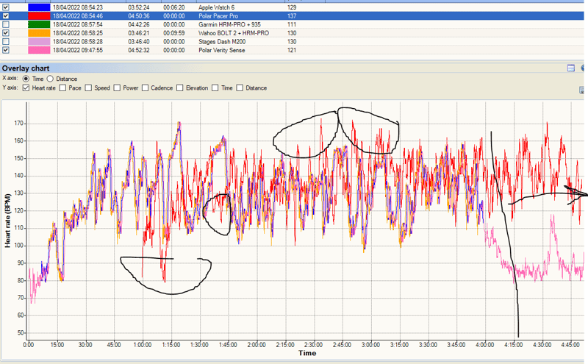Image resolution: width=588 pixels, height=364 pixels.
Task: Select the Time X axis radio button
Action: 26,79
